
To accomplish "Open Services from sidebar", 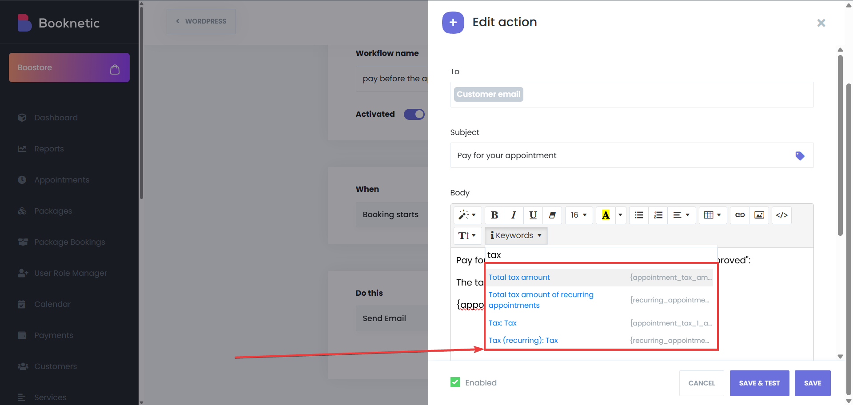I will 50,397.
